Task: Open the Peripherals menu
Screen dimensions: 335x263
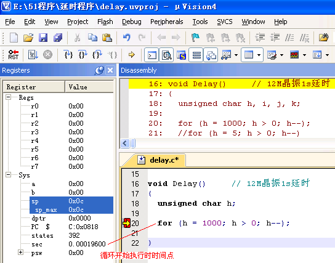Action: (167, 22)
